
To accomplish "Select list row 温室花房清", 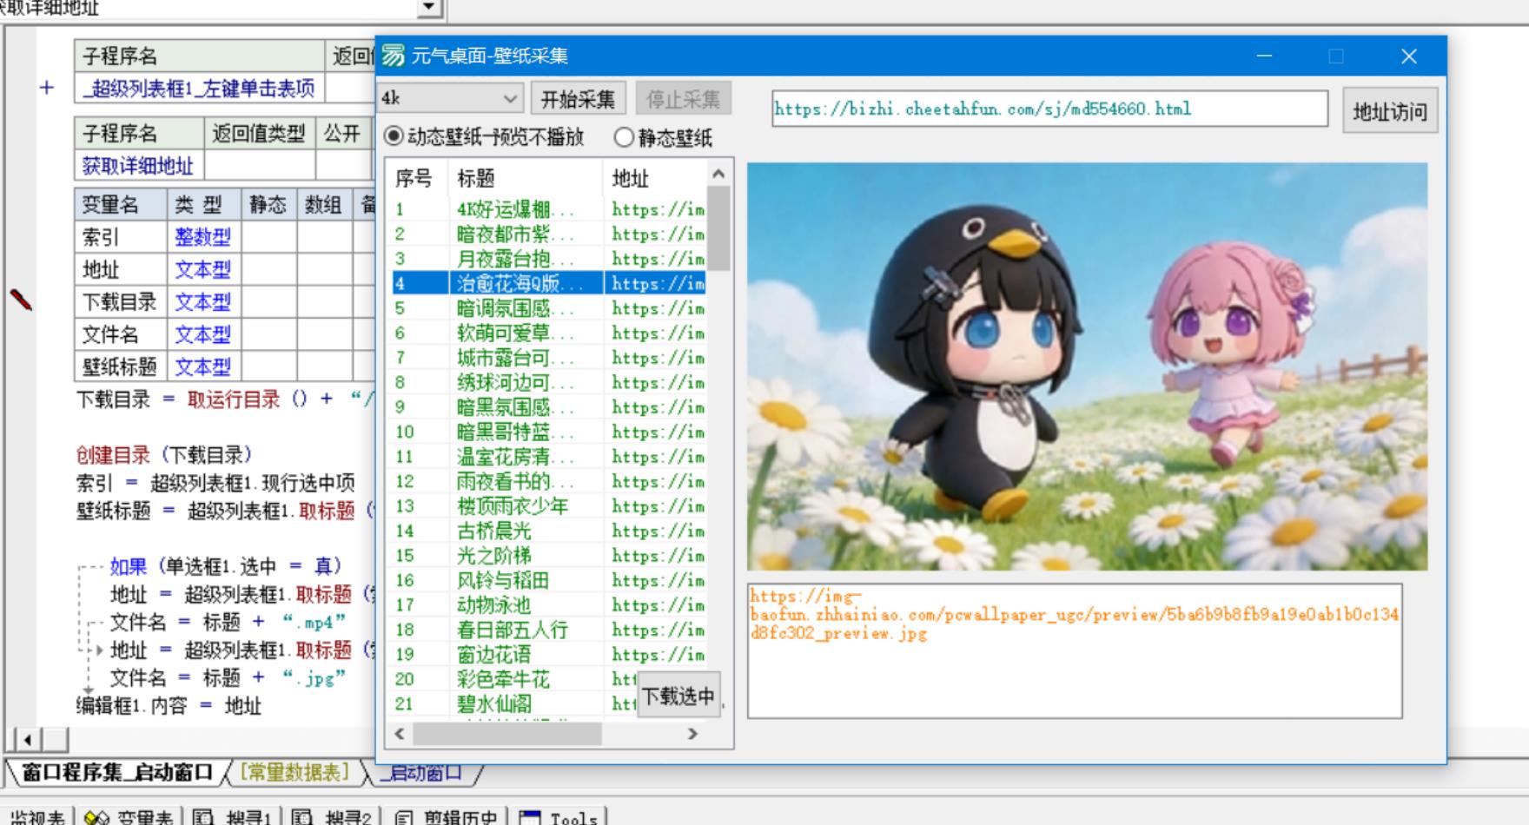I will point(549,457).
